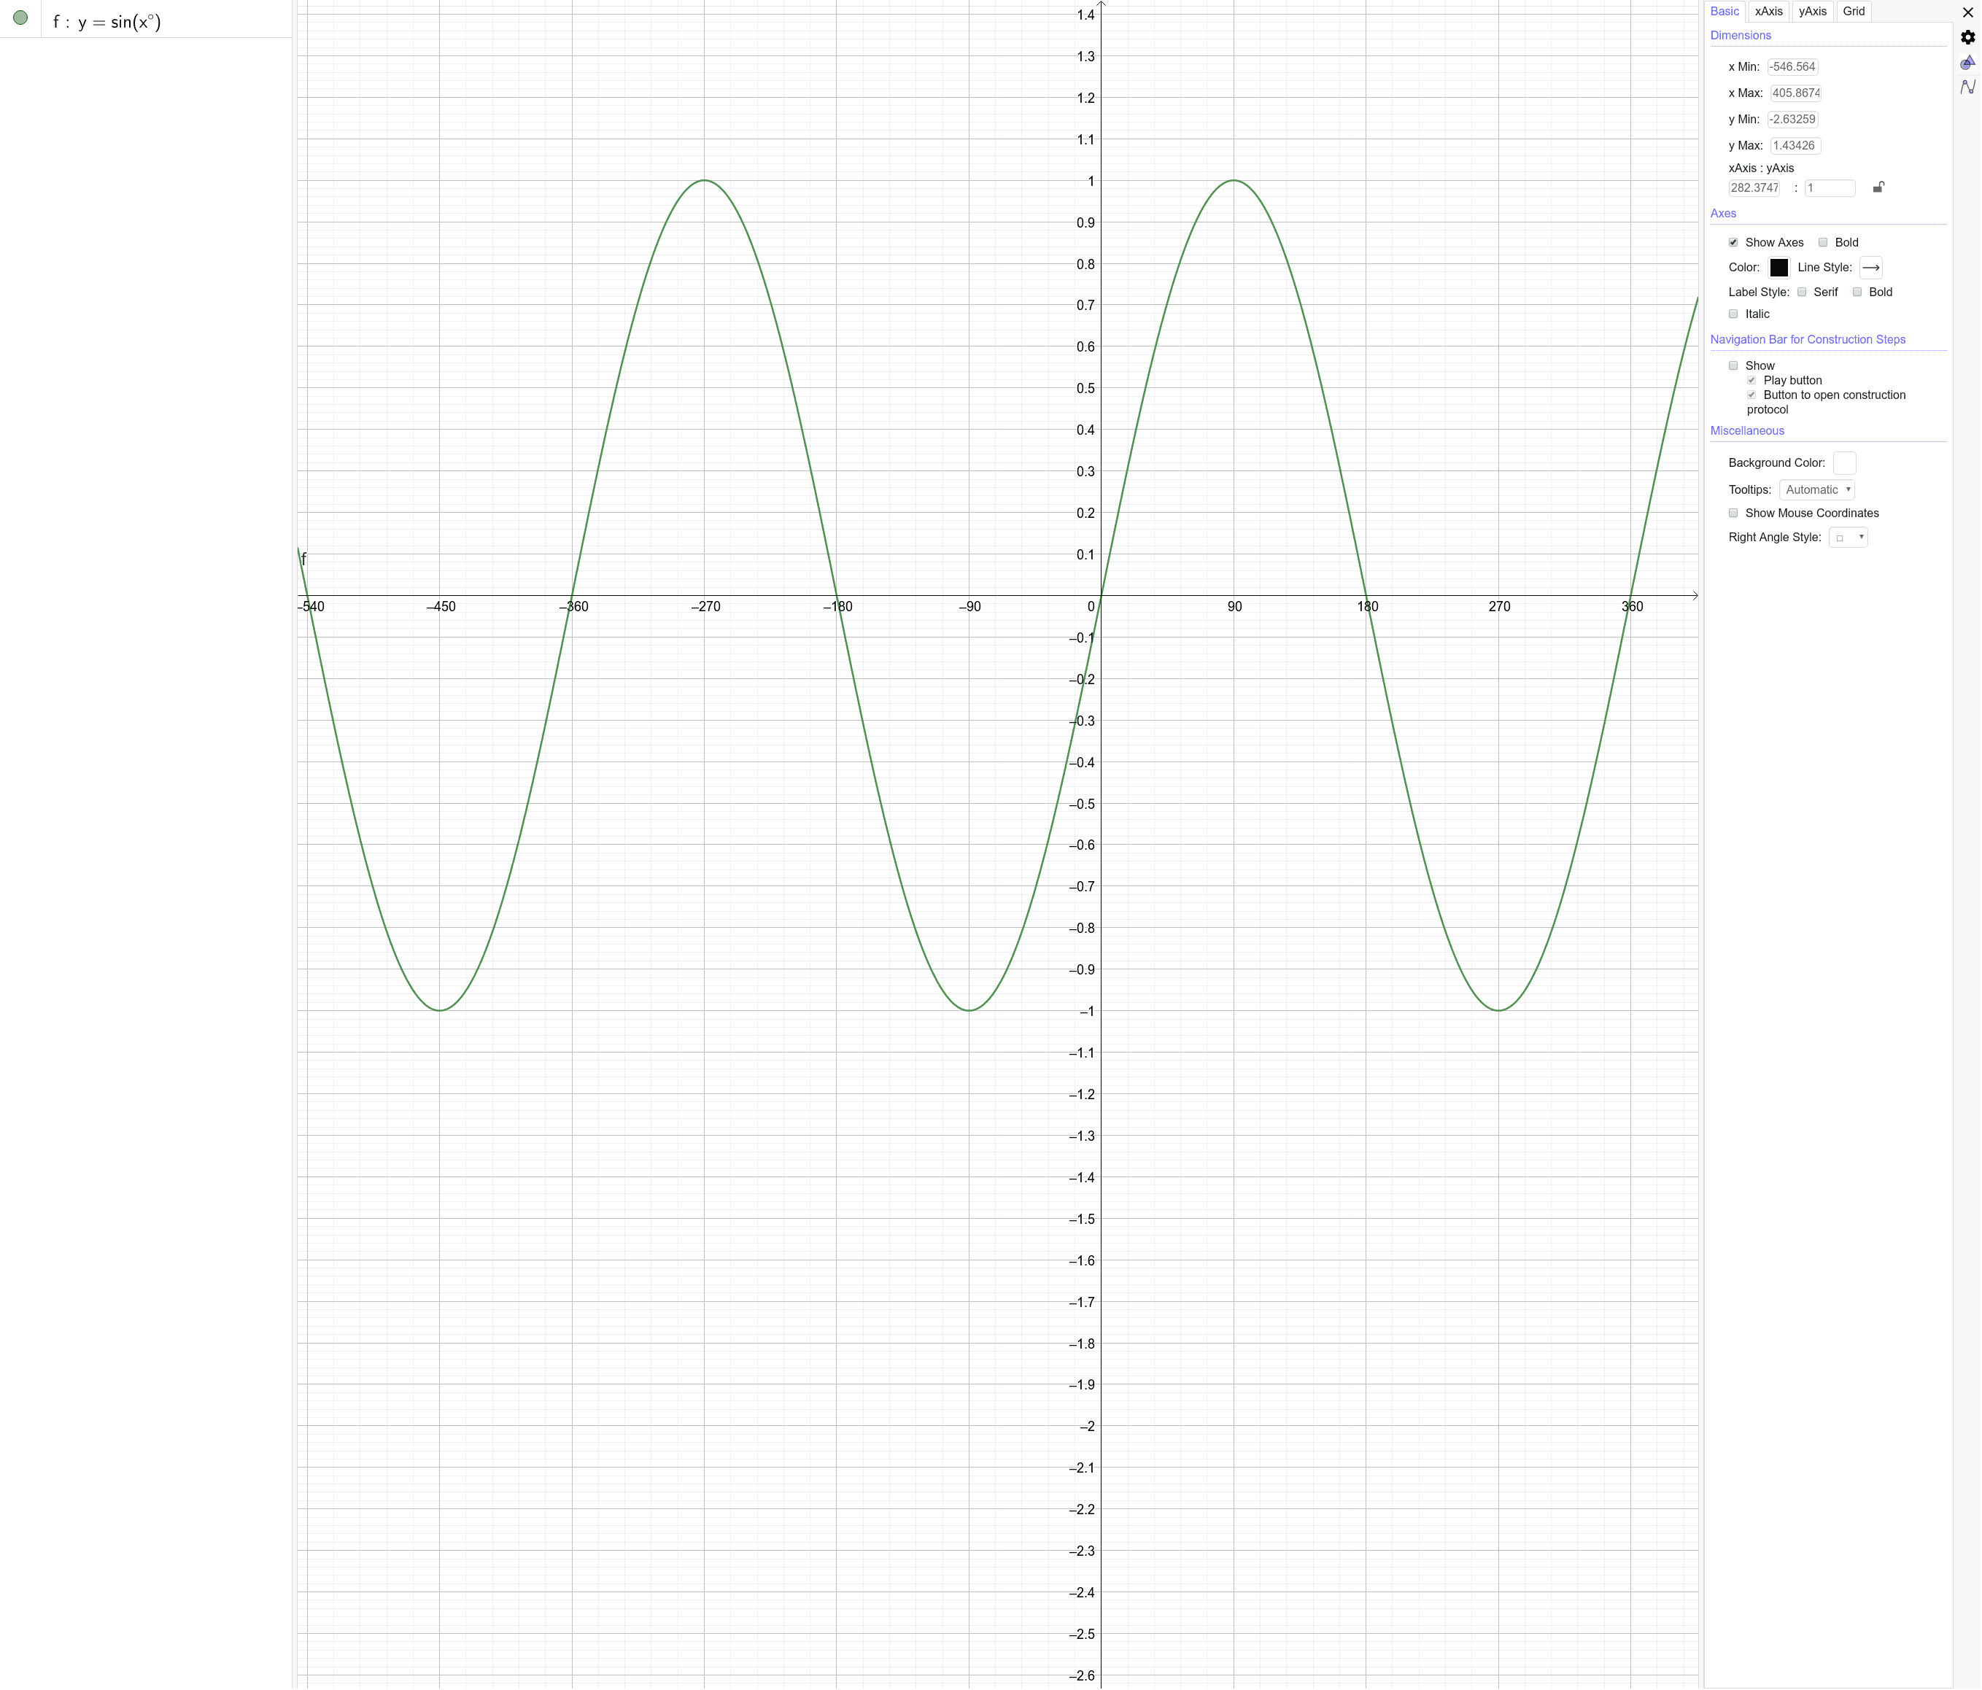Uncheck the Show Axes checkbox
This screenshot has width=1982, height=1690.
(x=1733, y=243)
